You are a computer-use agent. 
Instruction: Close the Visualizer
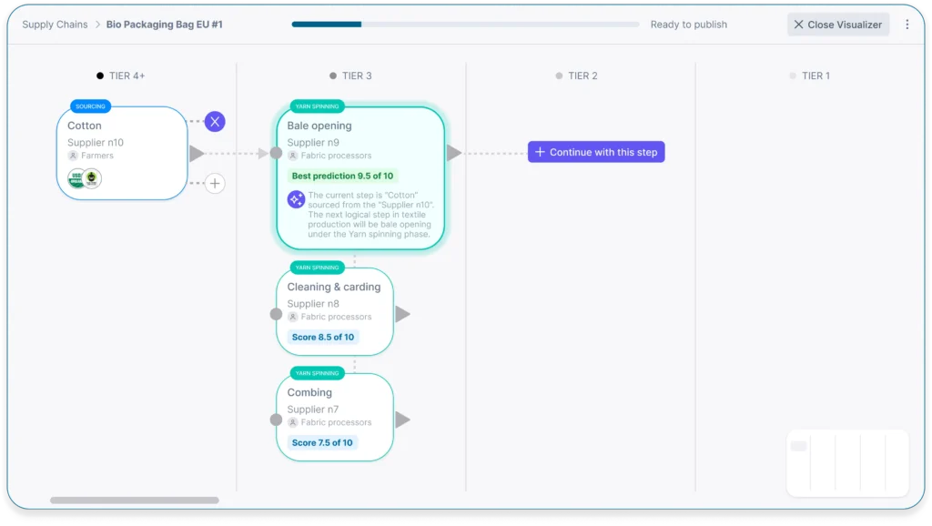coord(838,25)
